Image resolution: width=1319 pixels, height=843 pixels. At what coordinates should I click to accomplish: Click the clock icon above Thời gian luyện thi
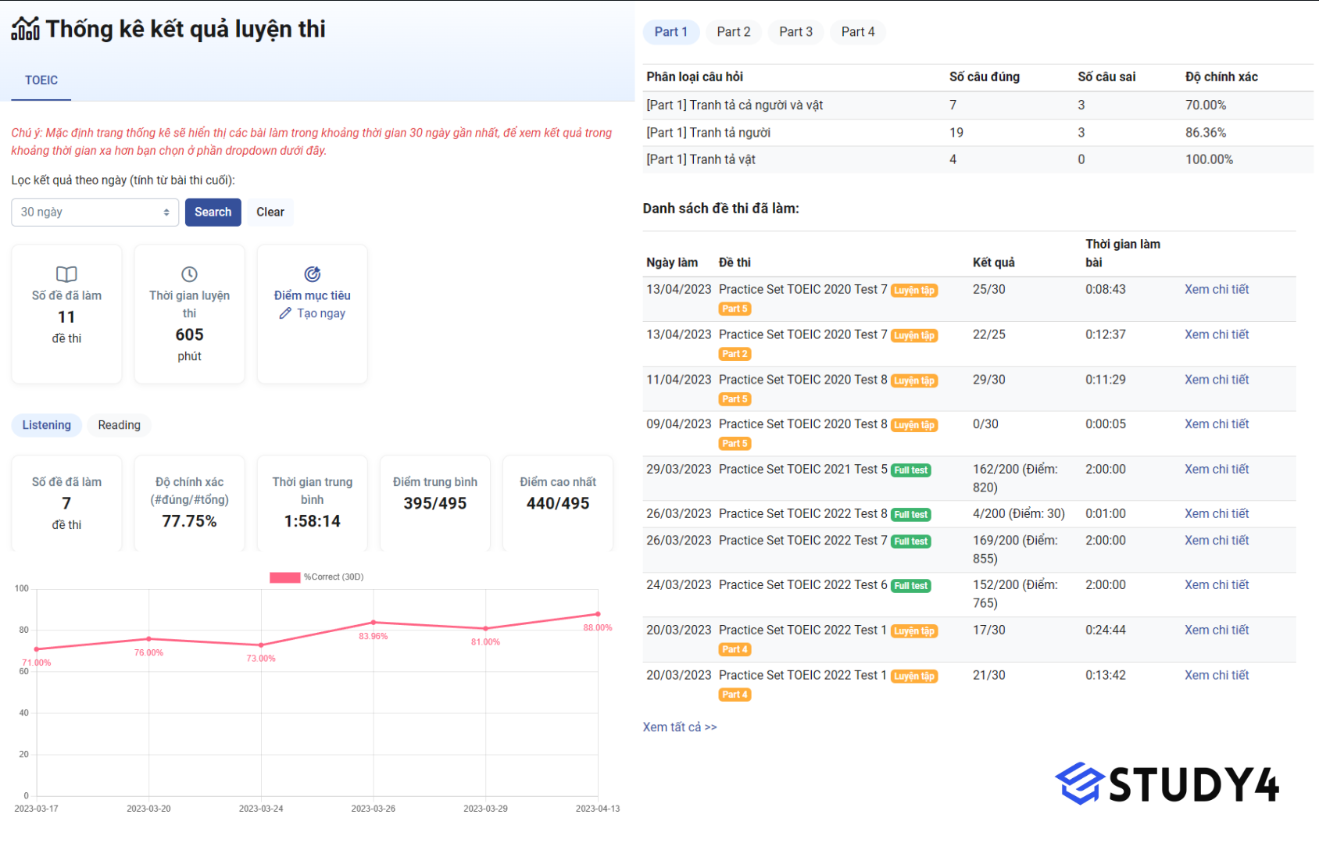click(x=189, y=274)
